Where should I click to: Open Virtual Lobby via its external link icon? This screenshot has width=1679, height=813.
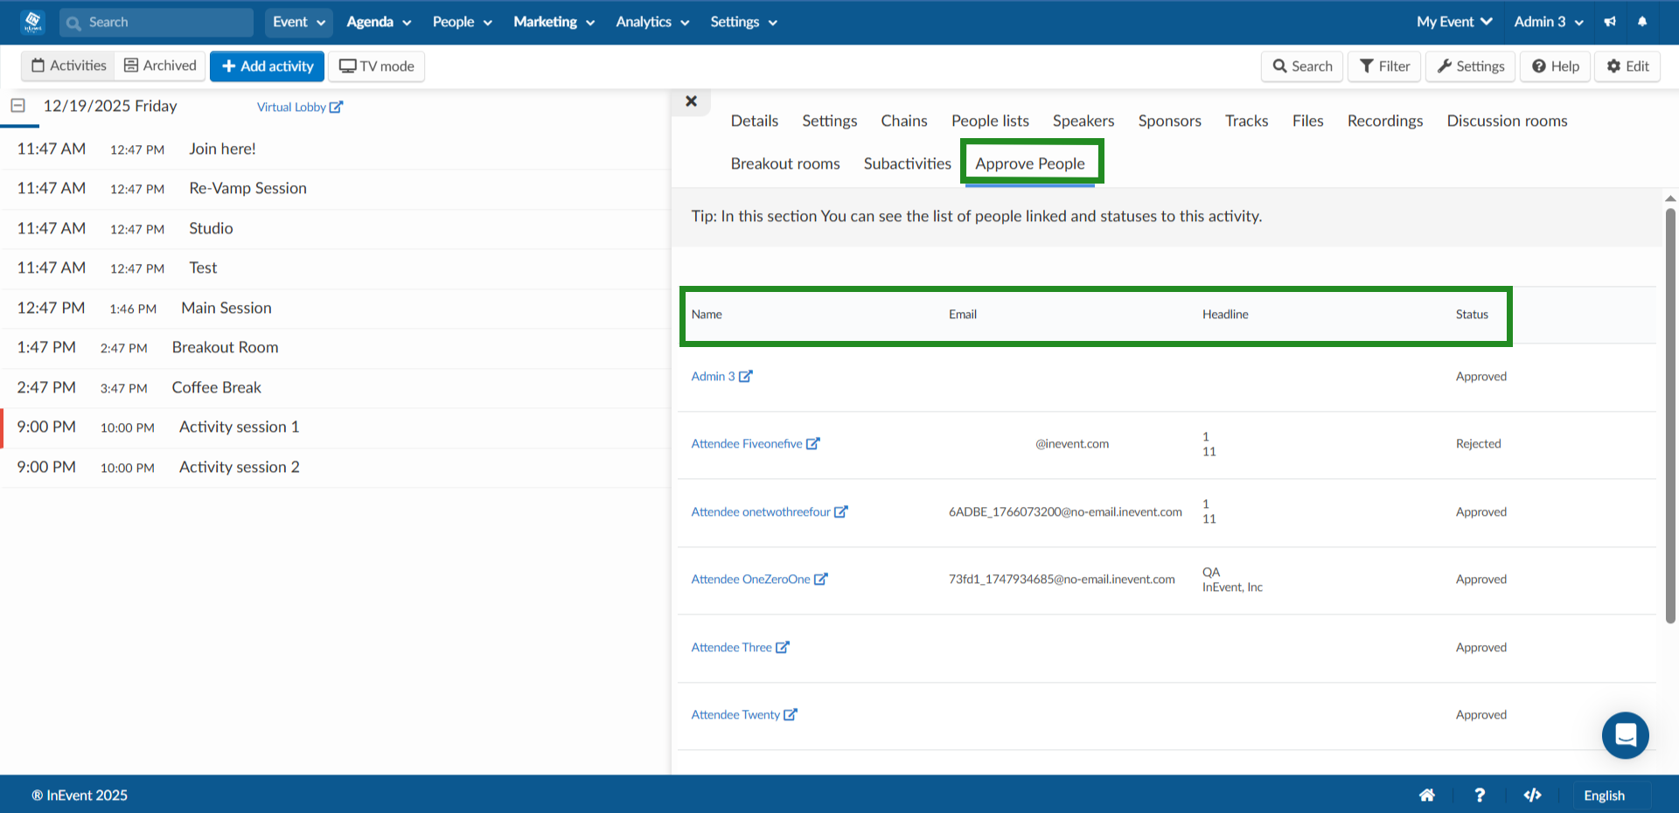pyautogui.click(x=338, y=106)
